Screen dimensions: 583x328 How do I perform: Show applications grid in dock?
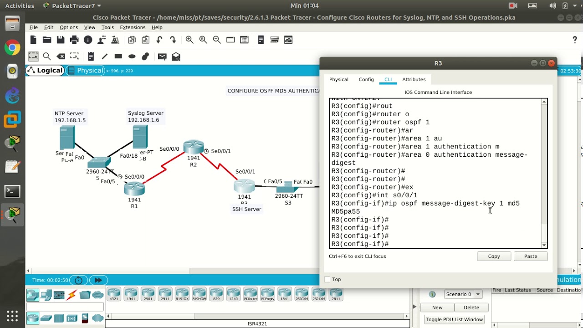tap(12, 316)
